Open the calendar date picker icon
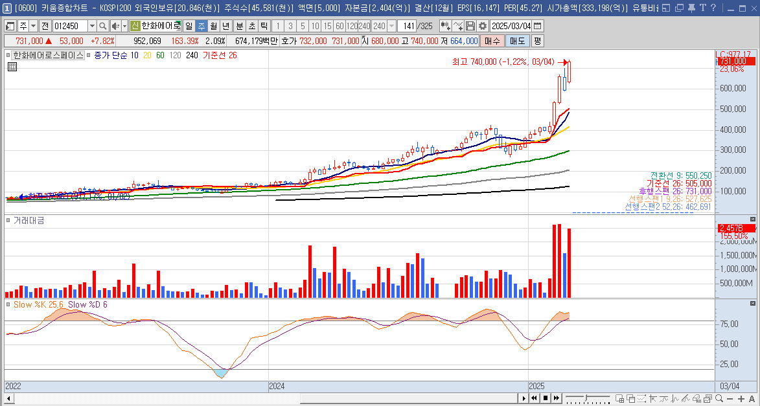760x406 pixels. pyautogui.click(x=538, y=26)
